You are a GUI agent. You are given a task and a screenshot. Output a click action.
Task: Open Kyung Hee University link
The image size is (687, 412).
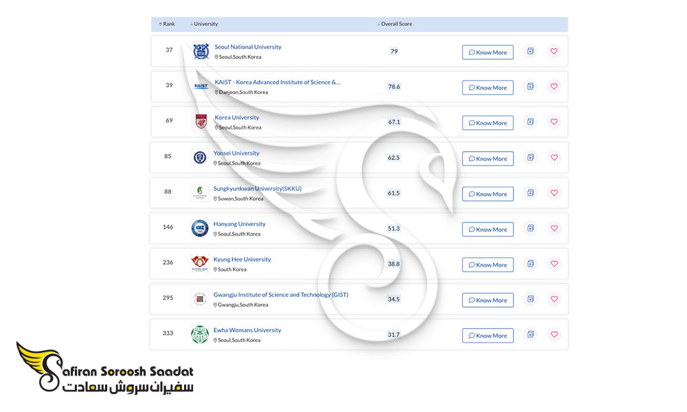pos(242,260)
